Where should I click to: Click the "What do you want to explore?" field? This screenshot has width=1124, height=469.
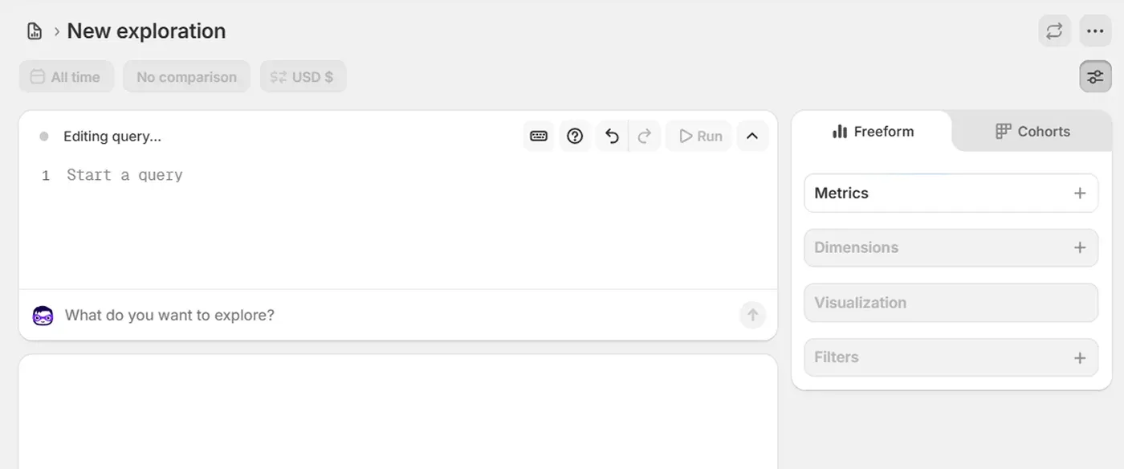click(393, 316)
